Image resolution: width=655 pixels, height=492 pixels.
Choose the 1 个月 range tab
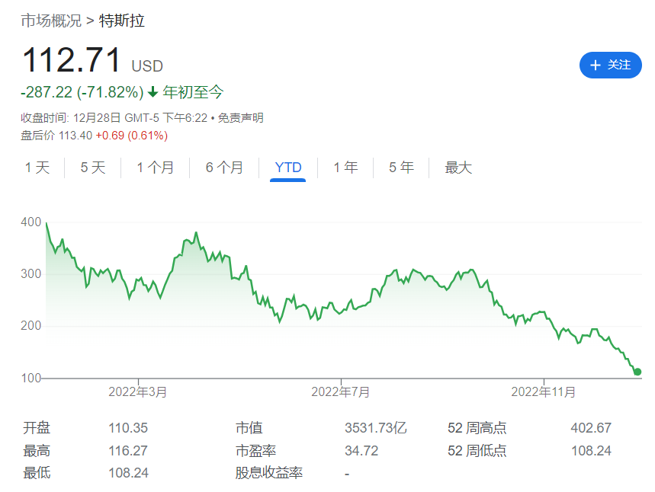(156, 168)
